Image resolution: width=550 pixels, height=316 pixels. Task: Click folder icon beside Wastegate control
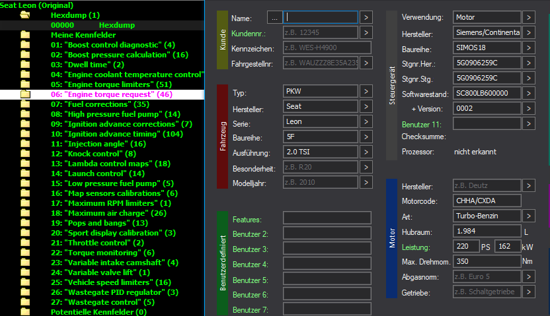pyautogui.click(x=25, y=302)
